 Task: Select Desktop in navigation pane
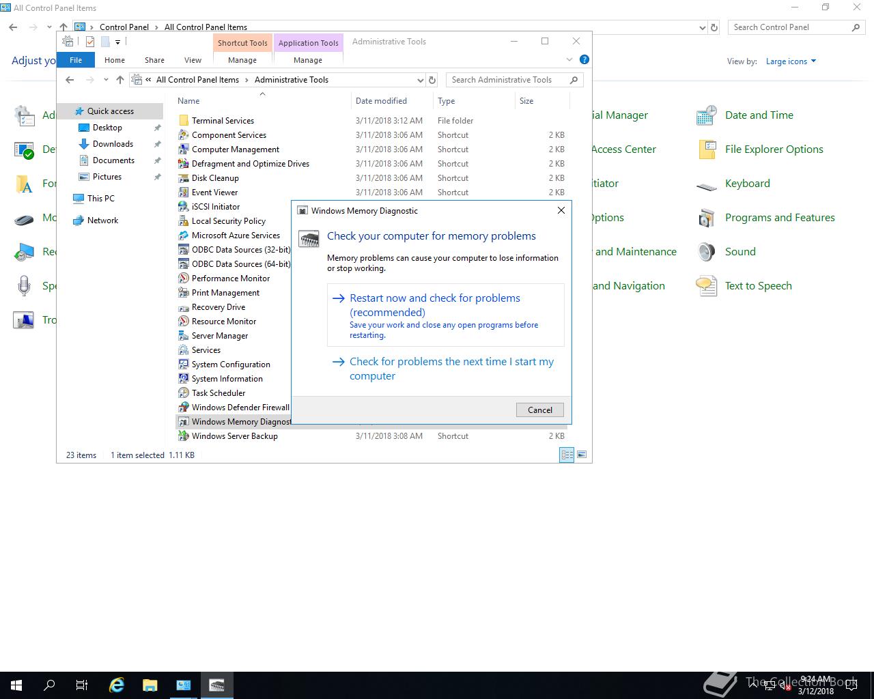point(107,128)
